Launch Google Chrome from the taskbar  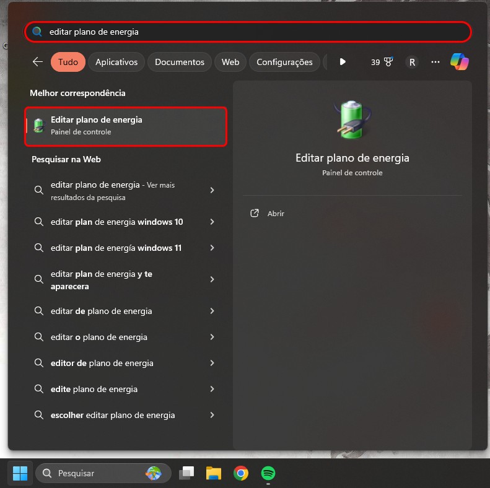(x=241, y=473)
